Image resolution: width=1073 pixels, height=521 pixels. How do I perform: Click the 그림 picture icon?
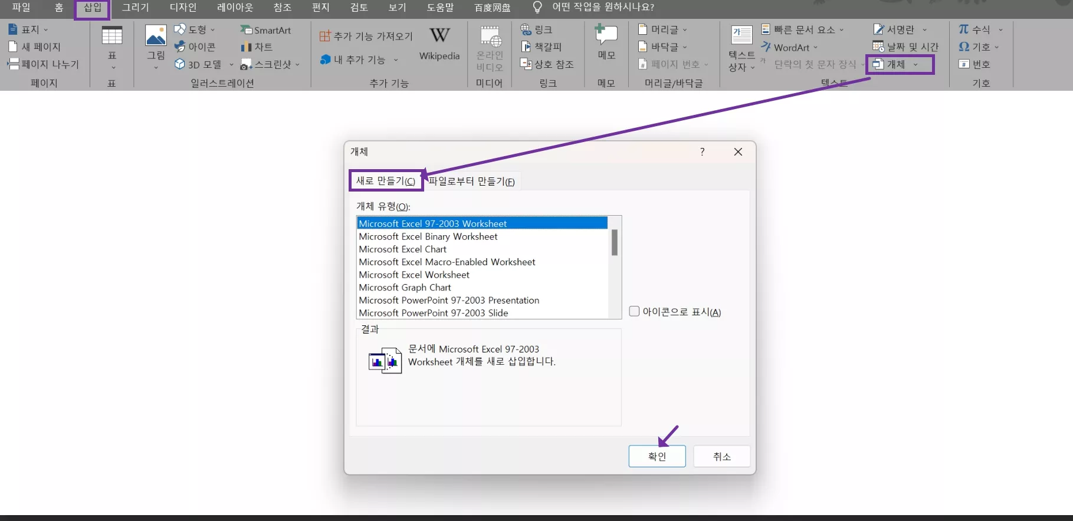tap(156, 35)
